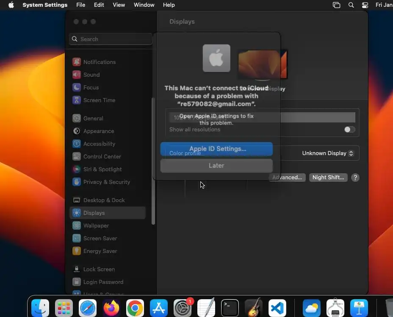Viewport: 393px width, 317px height.
Task: Open TextEdit from the Dock
Action: point(206,308)
